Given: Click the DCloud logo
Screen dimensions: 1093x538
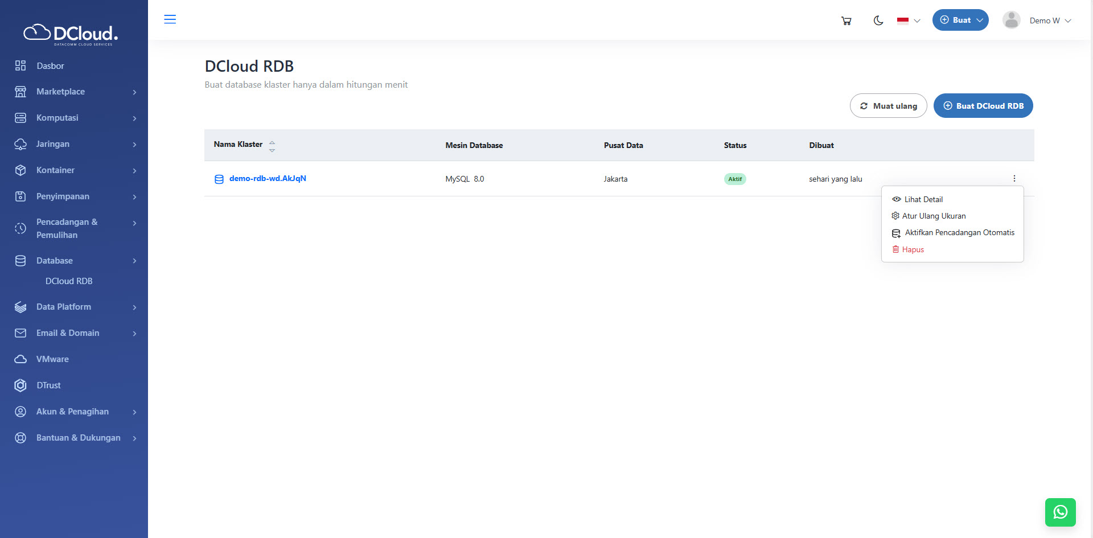Looking at the screenshot, I should point(71,34).
